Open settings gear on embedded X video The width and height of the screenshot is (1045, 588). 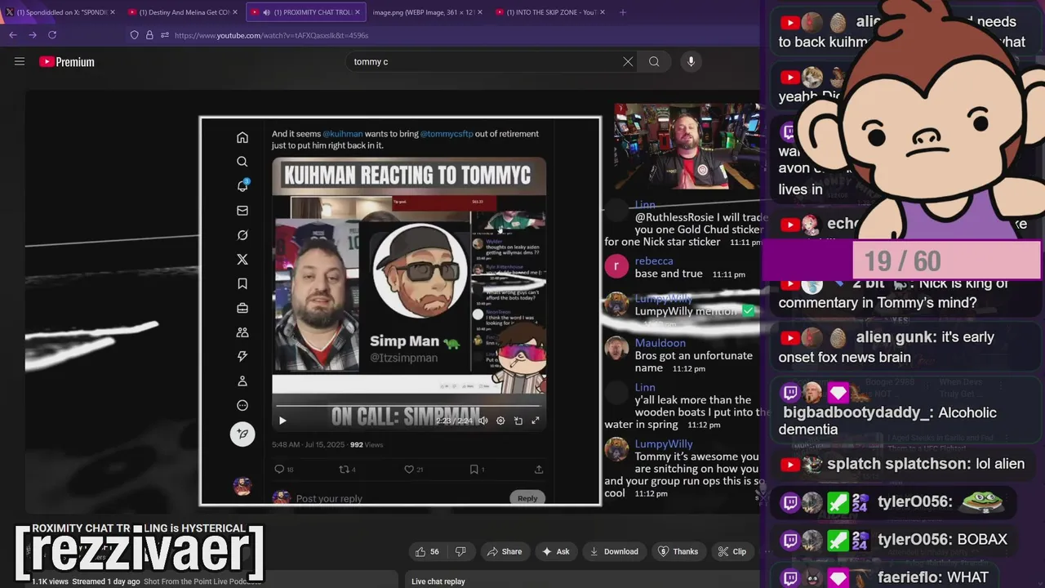(500, 421)
